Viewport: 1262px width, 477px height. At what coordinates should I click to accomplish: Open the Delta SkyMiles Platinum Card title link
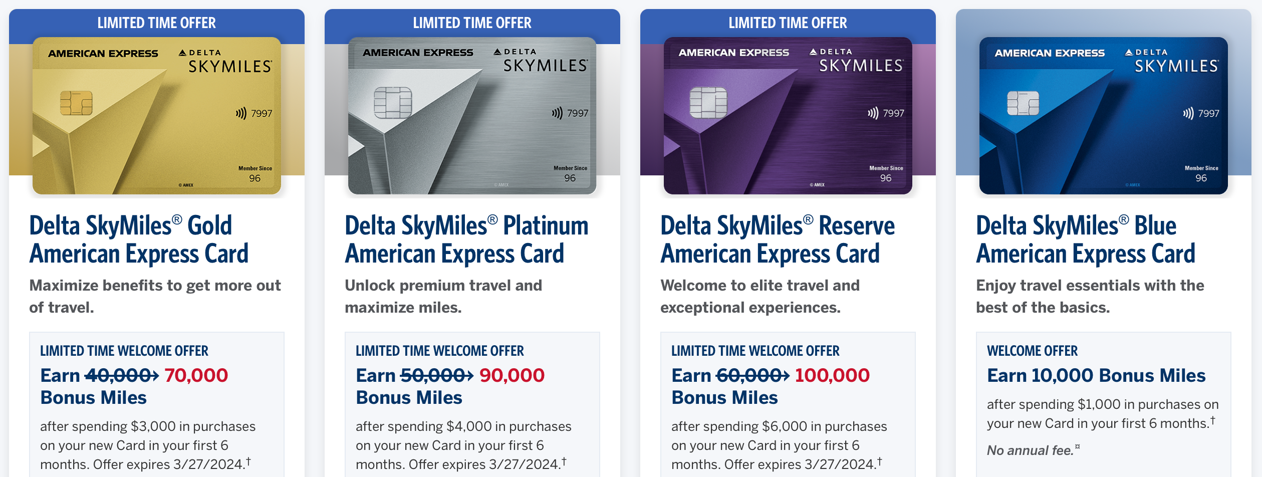[x=466, y=240]
